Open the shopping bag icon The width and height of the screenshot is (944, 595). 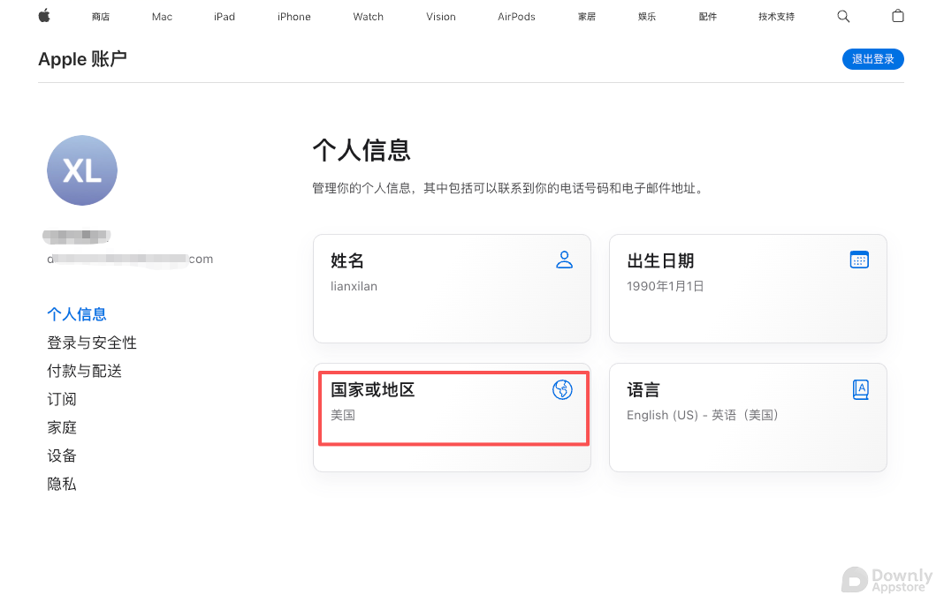(x=898, y=16)
